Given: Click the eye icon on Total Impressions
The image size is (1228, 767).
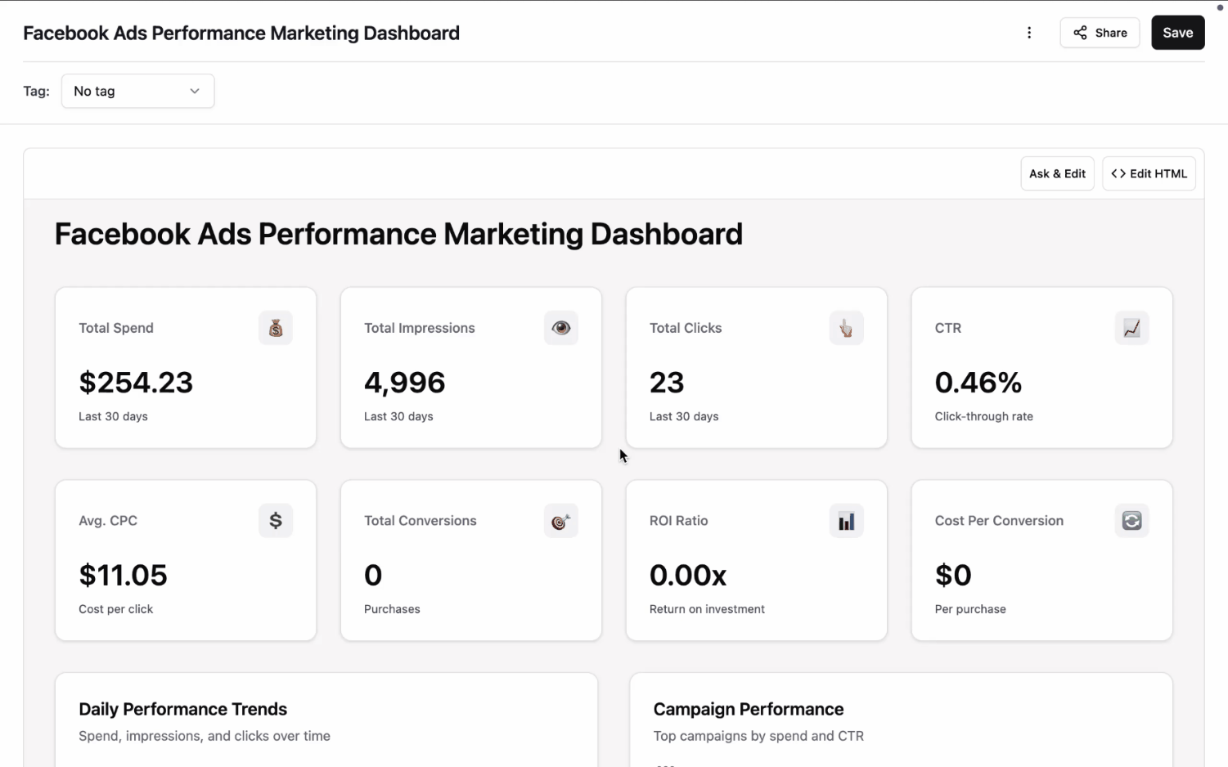Looking at the screenshot, I should (x=561, y=328).
